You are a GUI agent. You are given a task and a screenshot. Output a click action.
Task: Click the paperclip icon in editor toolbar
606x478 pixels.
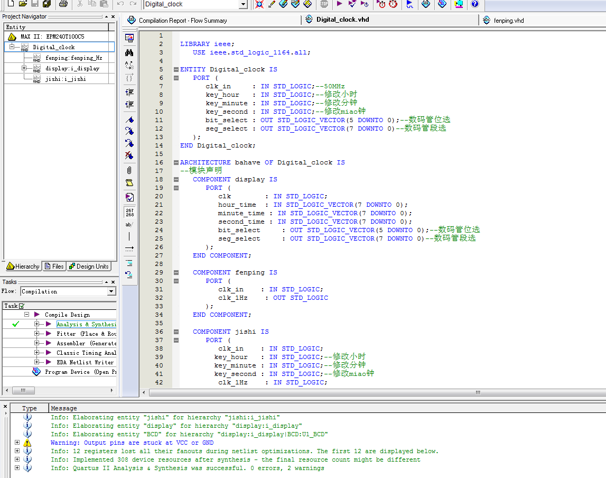coord(129,170)
